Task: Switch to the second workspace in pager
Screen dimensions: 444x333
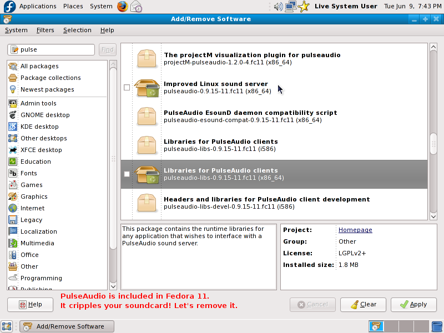Action: pyautogui.click(x=391, y=326)
